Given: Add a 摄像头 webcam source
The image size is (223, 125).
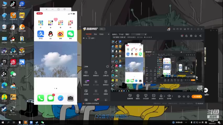Looking at the screenshot, I should tap(138, 96).
